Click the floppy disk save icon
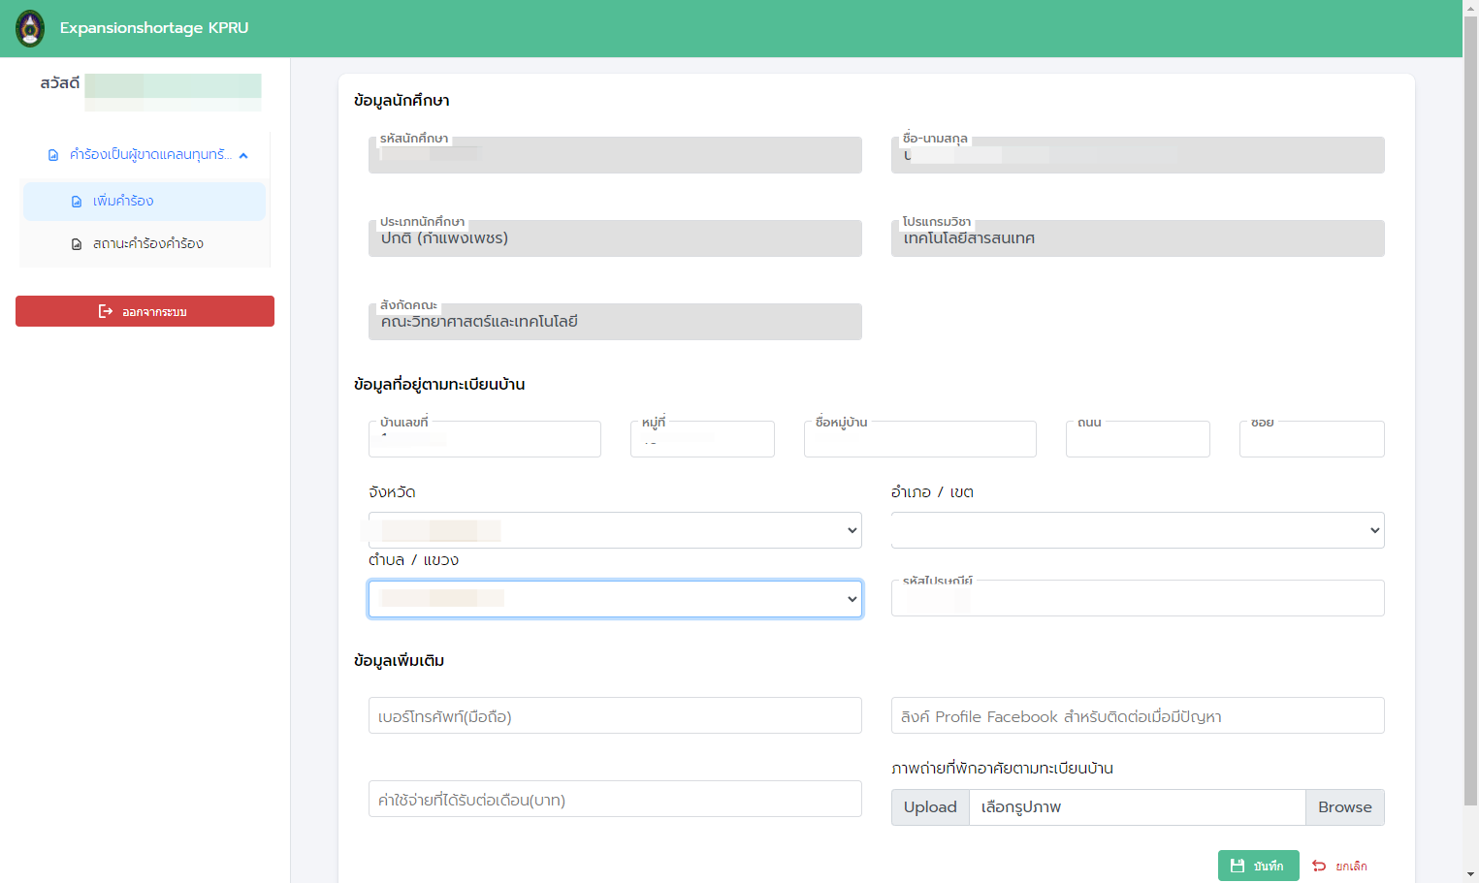The image size is (1479, 883). point(1238,866)
